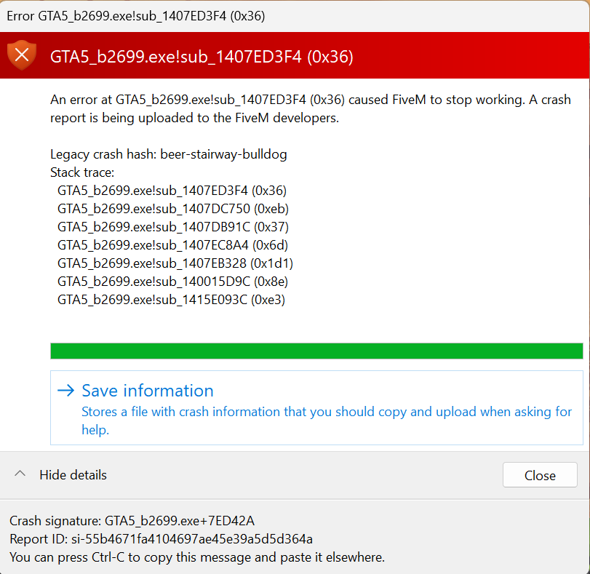Select stack entry sub_1407DB91C (0x37)

(x=173, y=227)
